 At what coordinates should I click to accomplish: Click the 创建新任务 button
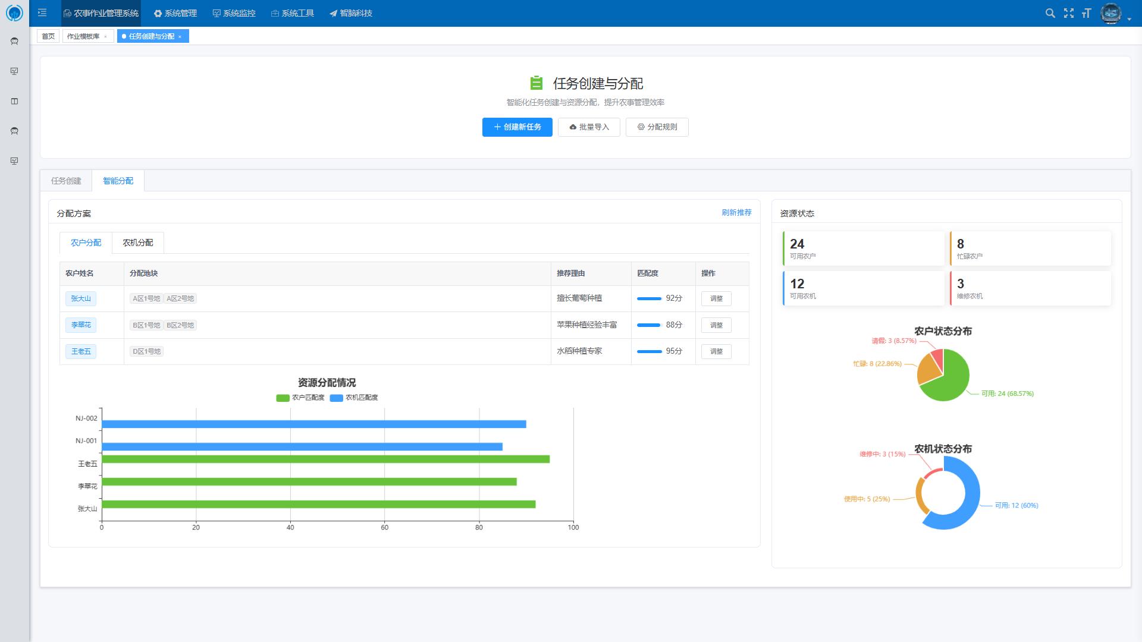(x=517, y=127)
